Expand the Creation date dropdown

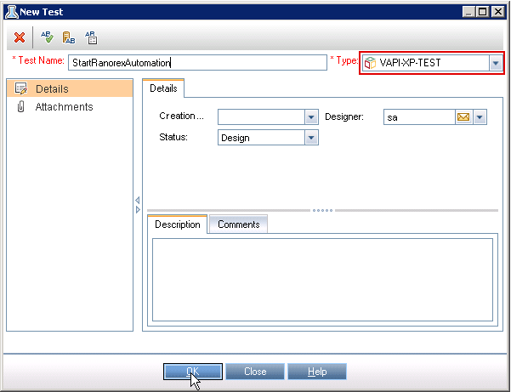tap(311, 117)
